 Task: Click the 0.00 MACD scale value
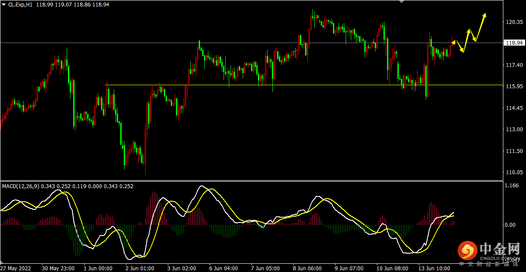click(510, 225)
